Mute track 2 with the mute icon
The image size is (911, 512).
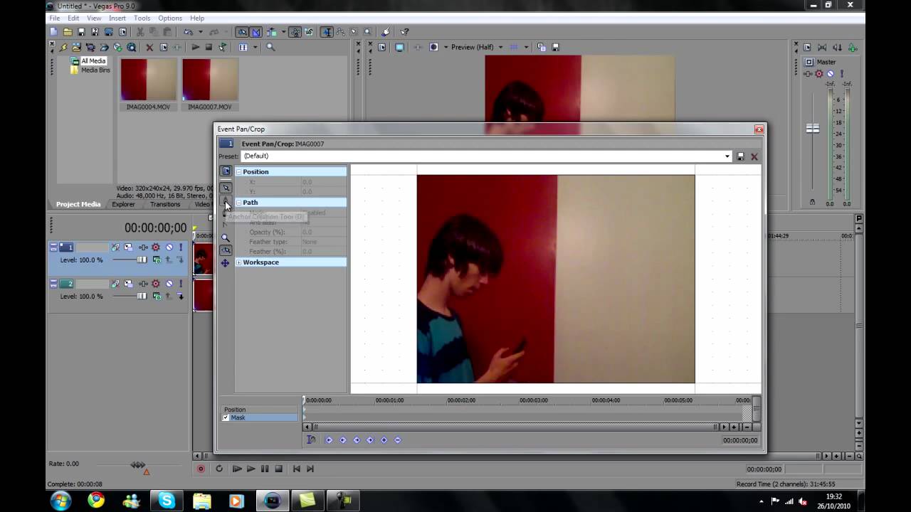[169, 284]
